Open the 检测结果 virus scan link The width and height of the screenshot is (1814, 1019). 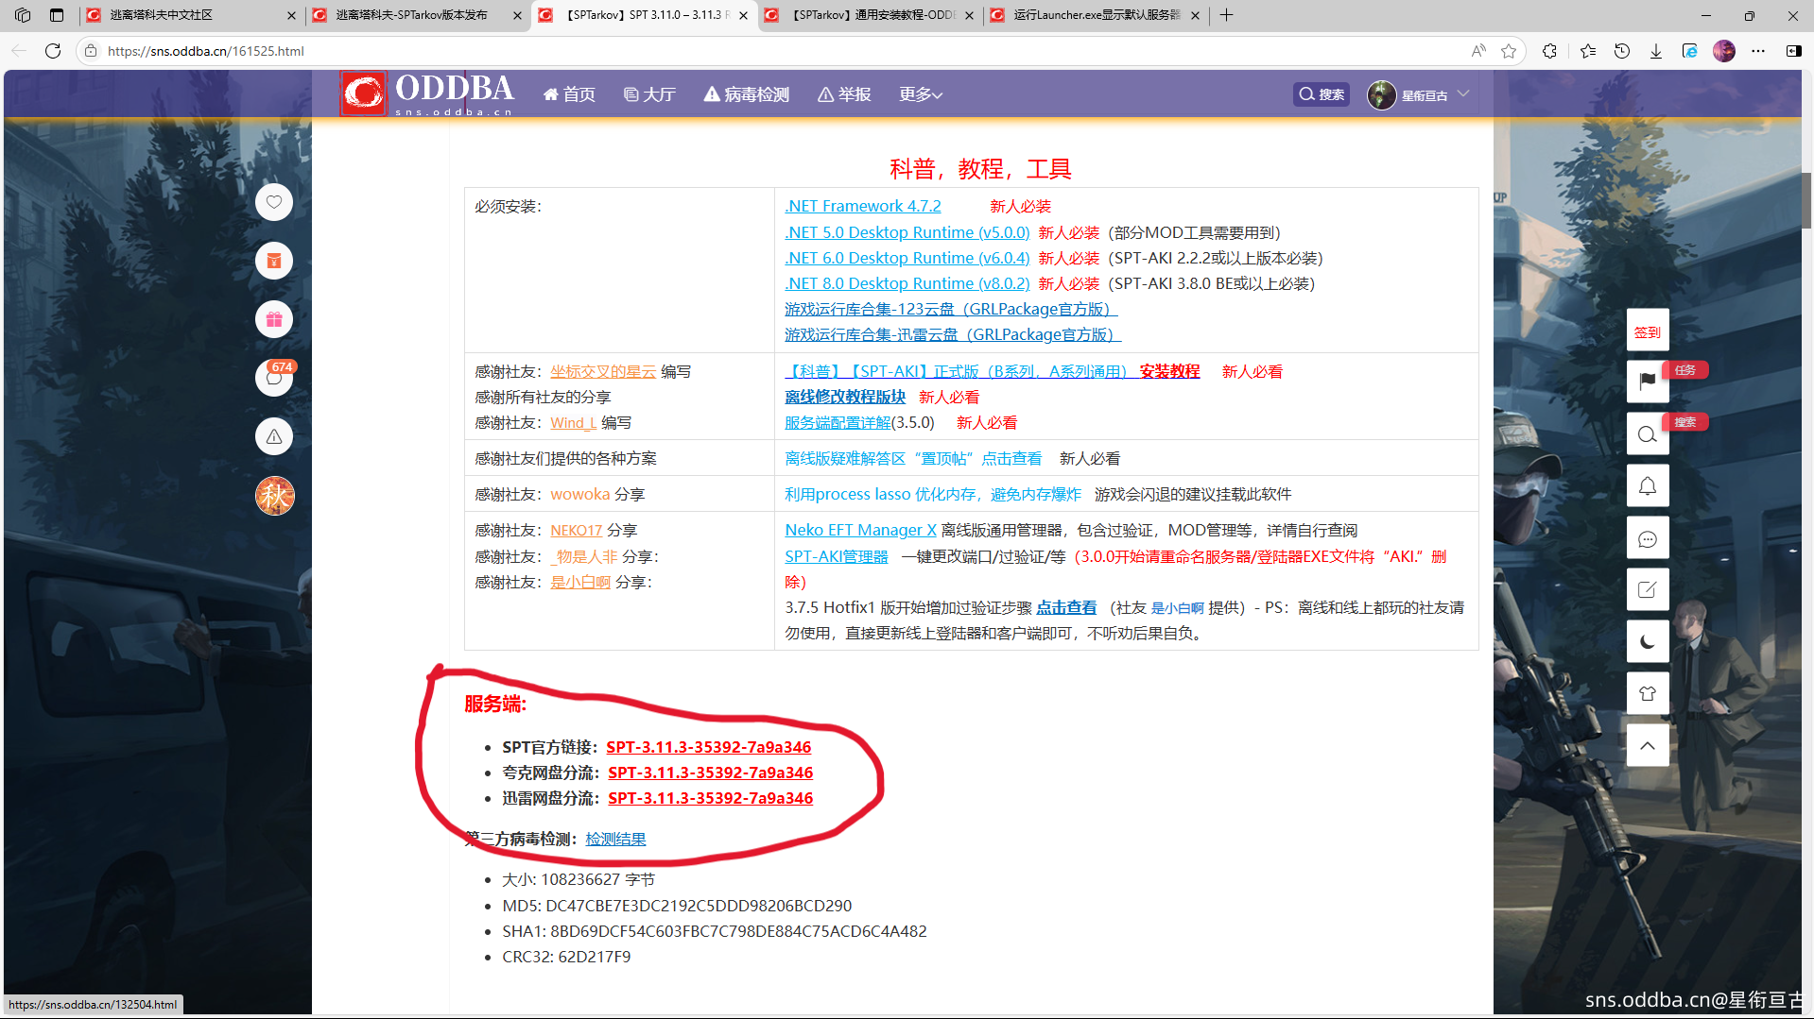(x=615, y=839)
